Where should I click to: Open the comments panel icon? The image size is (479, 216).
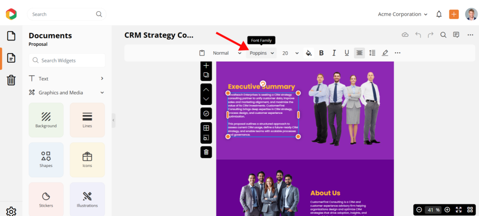click(x=456, y=35)
